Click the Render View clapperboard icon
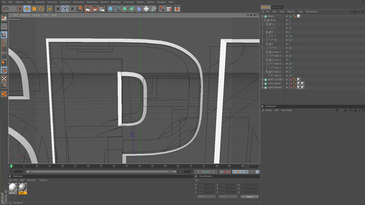 [87, 9]
